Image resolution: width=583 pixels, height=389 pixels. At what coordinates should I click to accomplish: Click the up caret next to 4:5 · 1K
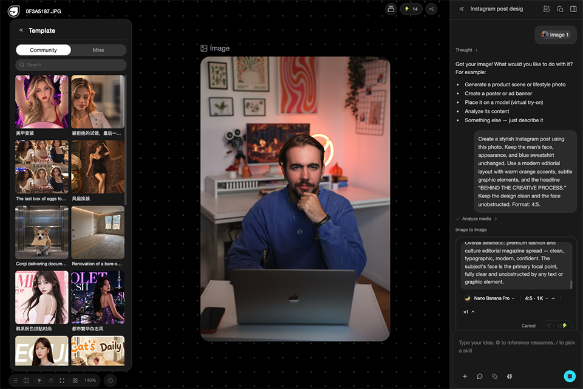[x=553, y=298]
